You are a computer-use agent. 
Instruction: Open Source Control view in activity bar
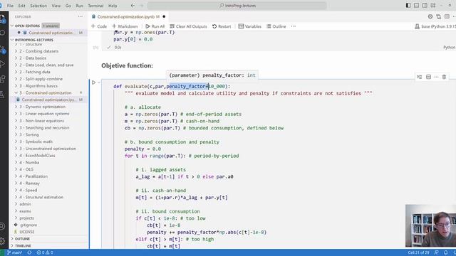click(x=2, y=50)
